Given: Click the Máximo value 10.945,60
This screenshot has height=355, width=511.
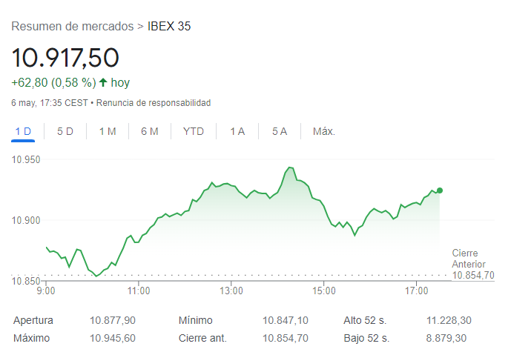Looking at the screenshot, I should pyautogui.click(x=113, y=338).
